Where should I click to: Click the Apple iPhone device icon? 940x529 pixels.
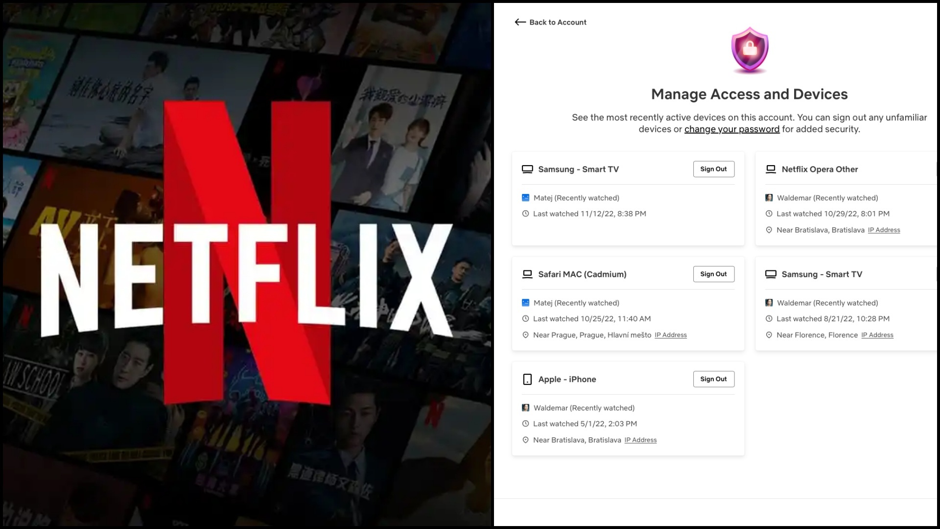(x=527, y=379)
